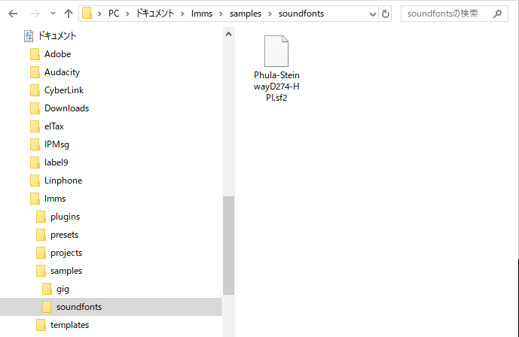Click the presets folder icon
Viewport: 519px width, 337px height.
click(41, 235)
